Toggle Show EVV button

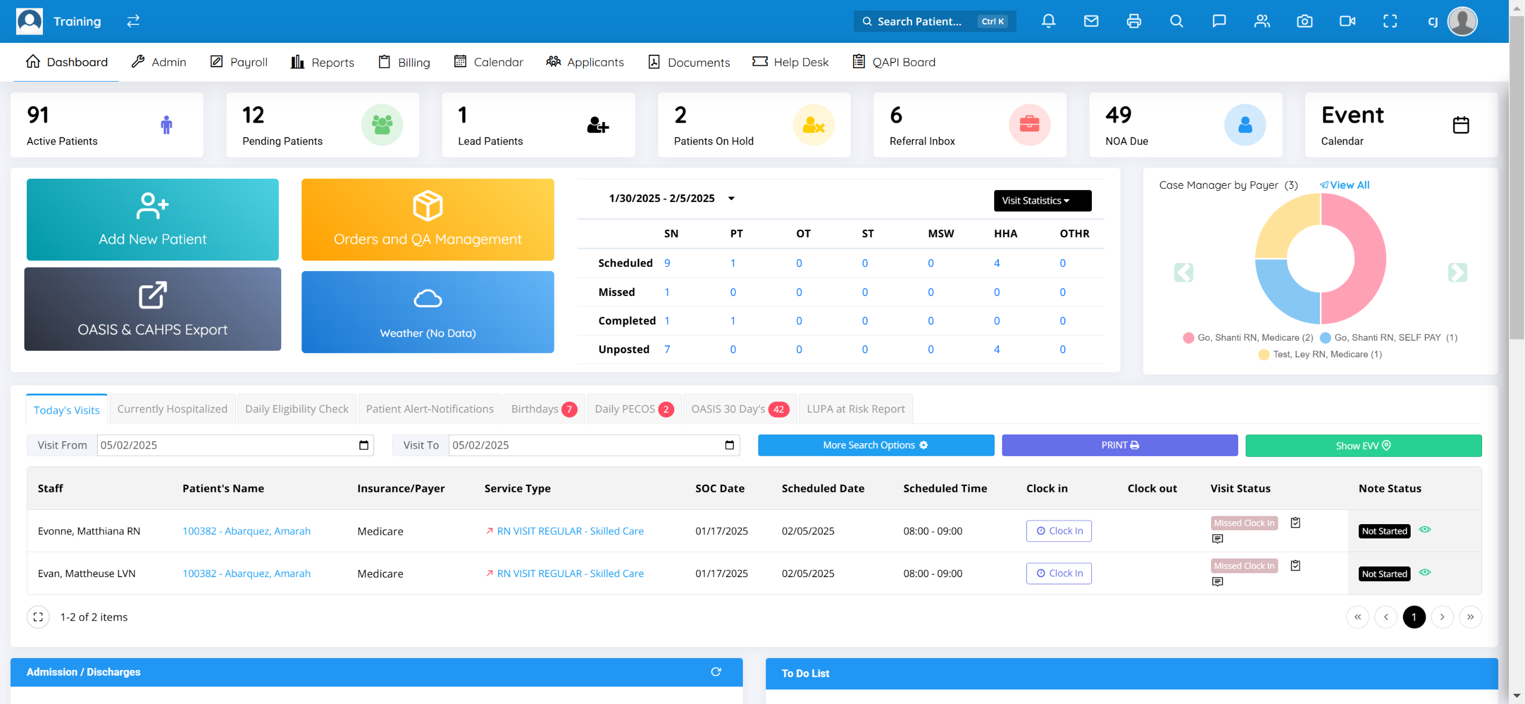tap(1363, 446)
